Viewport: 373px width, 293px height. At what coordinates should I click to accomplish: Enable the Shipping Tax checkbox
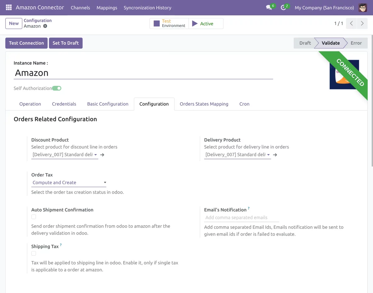[x=34, y=254]
